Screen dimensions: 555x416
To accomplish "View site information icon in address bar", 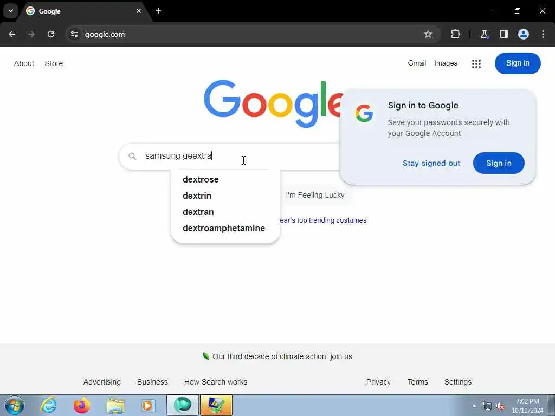I will [74, 34].
